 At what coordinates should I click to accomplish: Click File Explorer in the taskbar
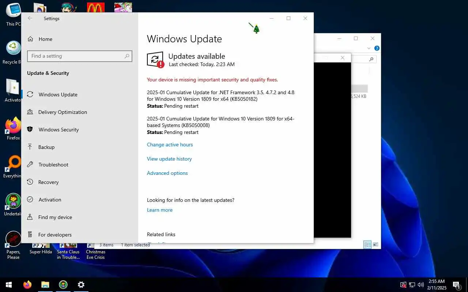coord(45,285)
